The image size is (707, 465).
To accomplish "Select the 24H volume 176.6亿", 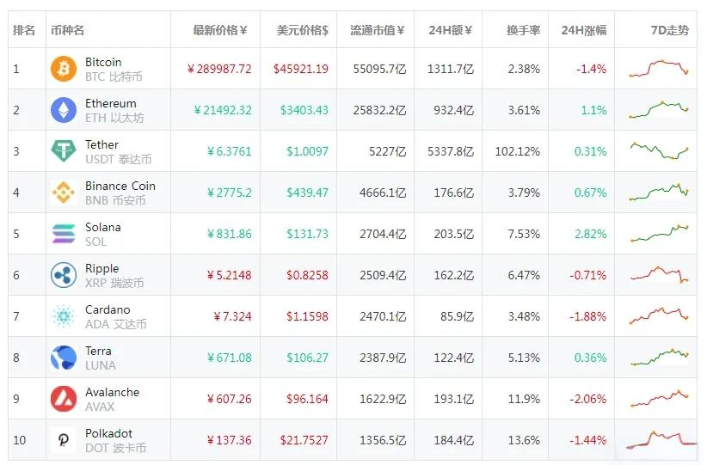I will 453,193.
